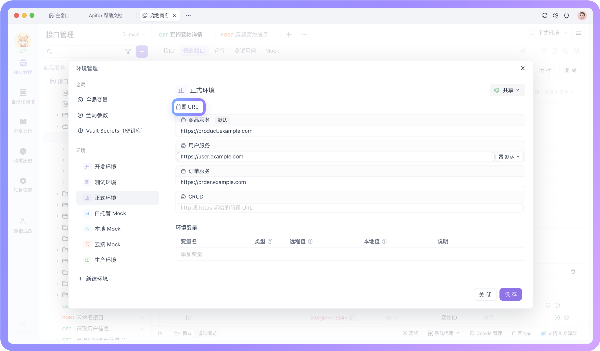This screenshot has width=600, height=351.
Task: Select 测试环境 environment
Action: point(118,182)
